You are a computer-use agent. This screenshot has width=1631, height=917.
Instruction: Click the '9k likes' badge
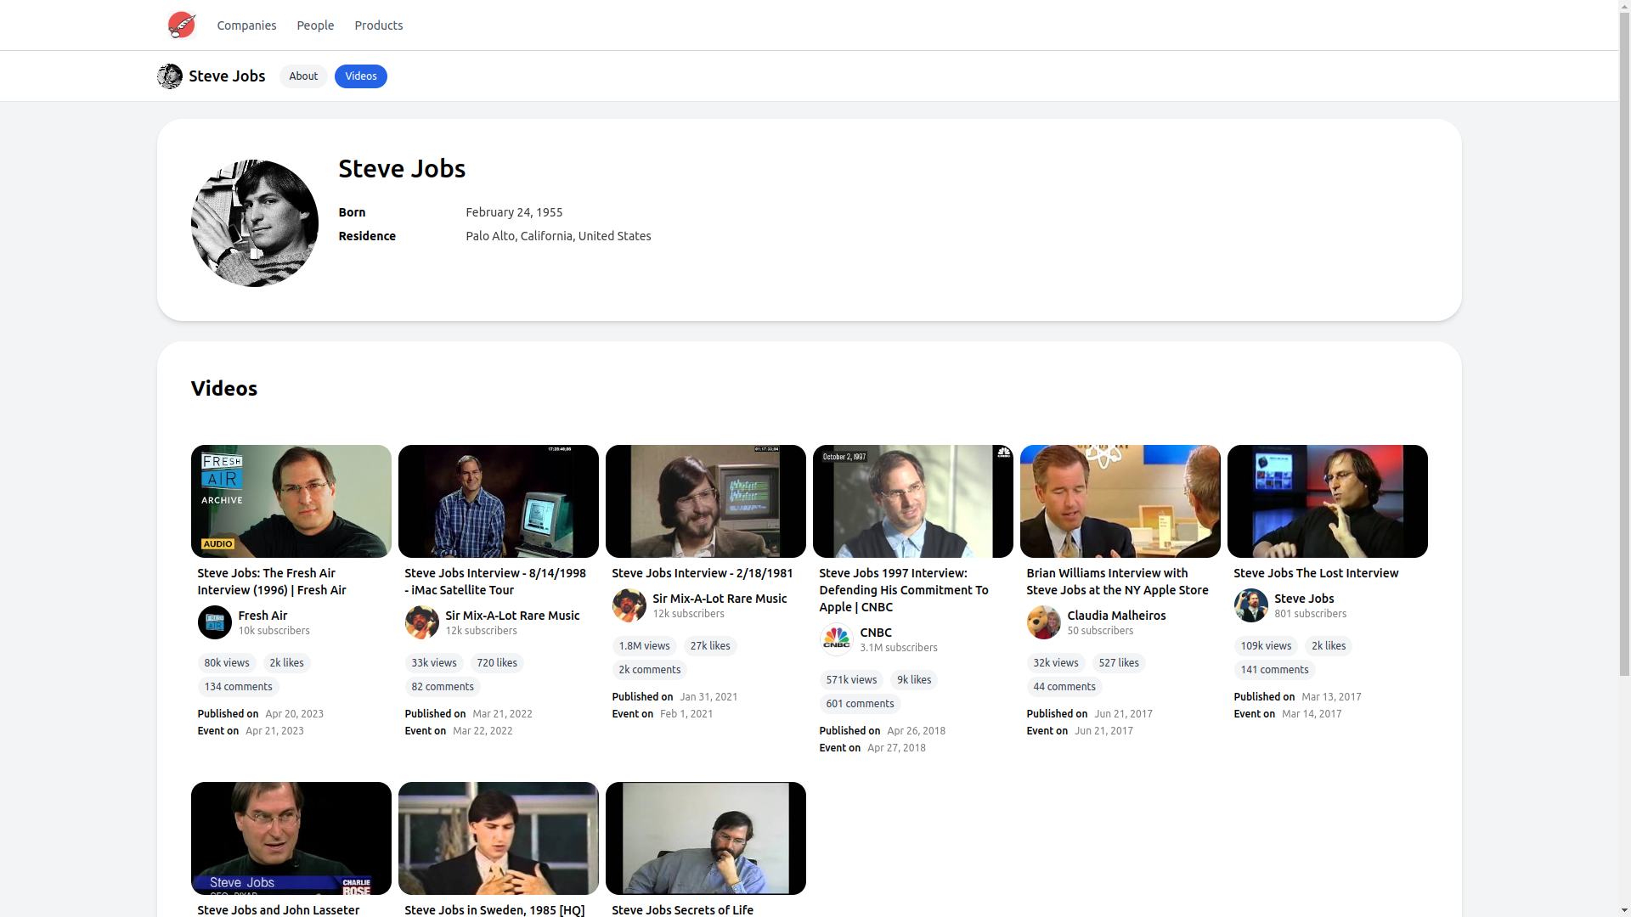tap(914, 680)
